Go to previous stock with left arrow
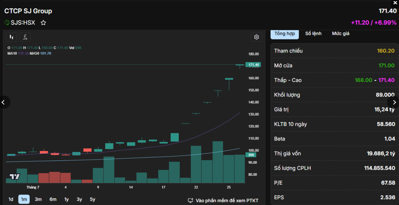The width and height of the screenshot is (399, 205). (3, 102)
